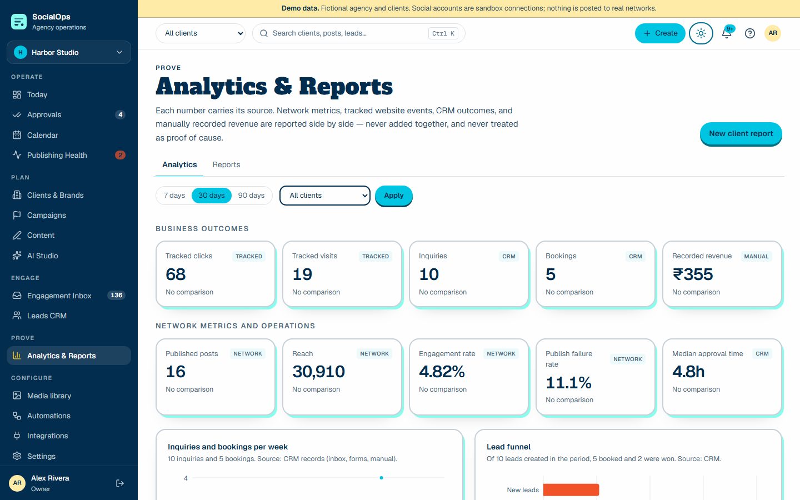
Task: Click Media library image icon
Action: (17, 396)
